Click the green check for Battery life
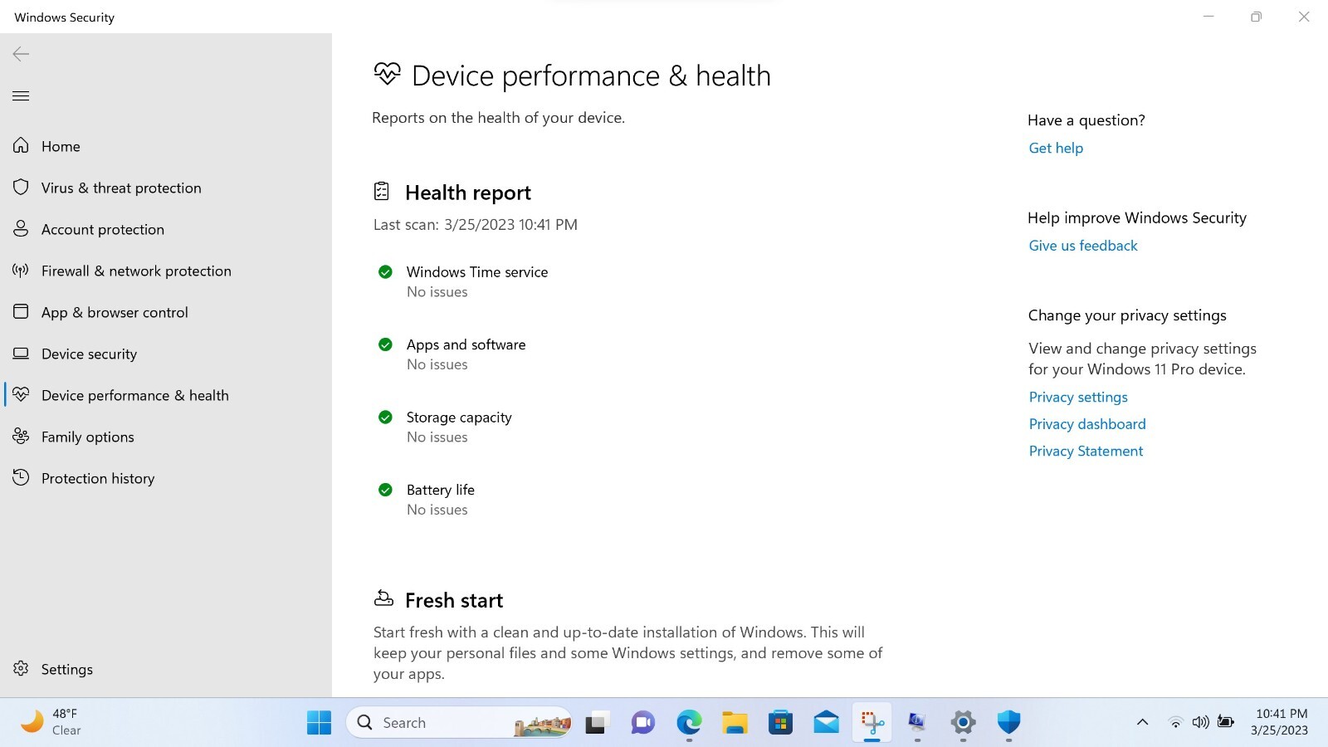Screen dimensions: 1328x747 click(385, 490)
